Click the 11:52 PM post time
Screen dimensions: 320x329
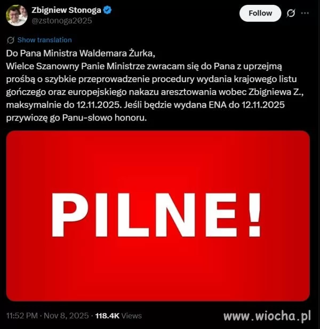[x=22, y=316]
